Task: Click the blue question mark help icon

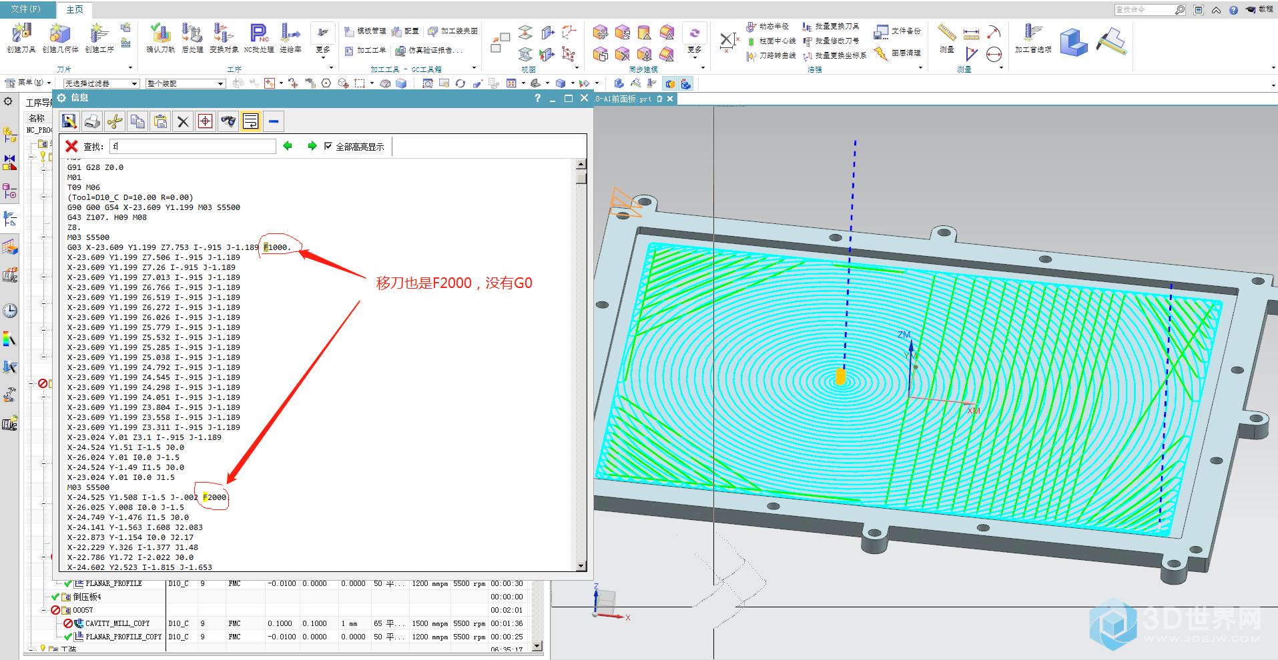Action: pyautogui.click(x=1233, y=10)
